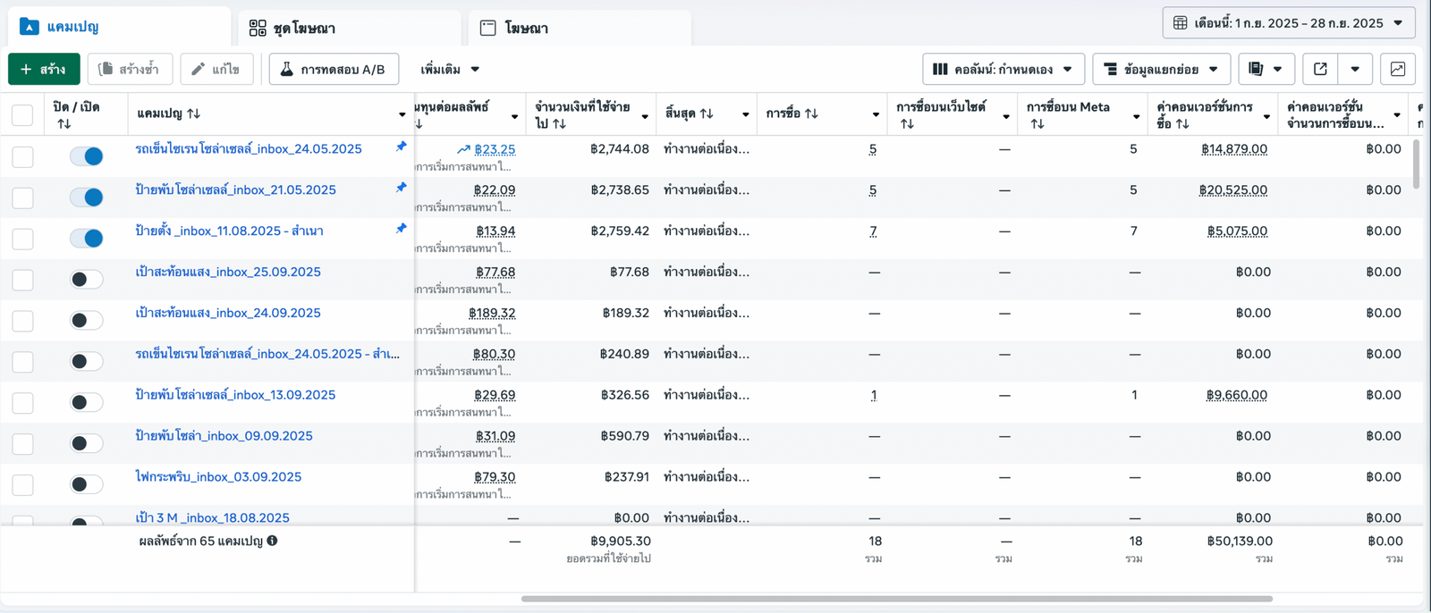This screenshot has height=613, width=1431.
Task: Open the เพิ่มเติม more menu
Action: [x=450, y=69]
